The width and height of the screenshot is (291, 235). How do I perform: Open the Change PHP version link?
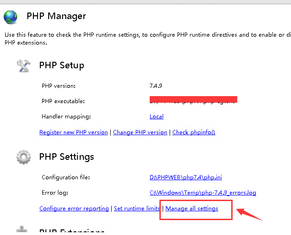pos(140,132)
